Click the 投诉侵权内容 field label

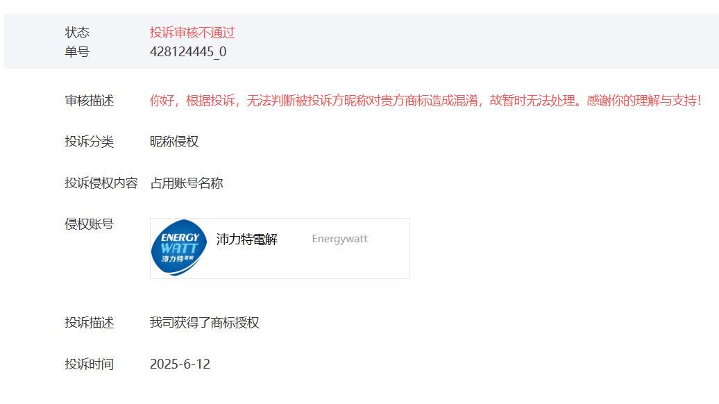coord(101,183)
